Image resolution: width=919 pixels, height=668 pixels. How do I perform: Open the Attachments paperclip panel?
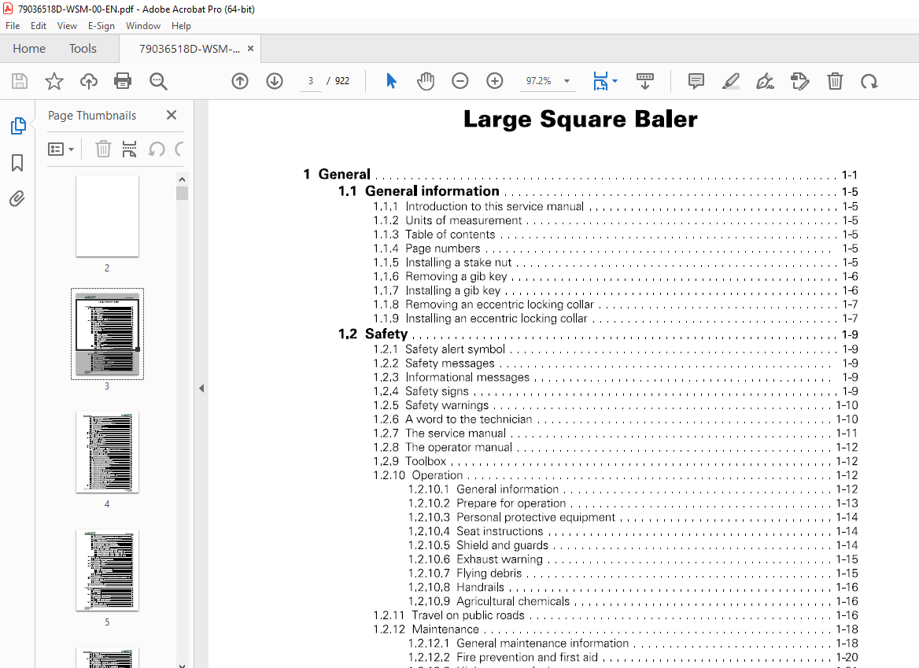(17, 198)
